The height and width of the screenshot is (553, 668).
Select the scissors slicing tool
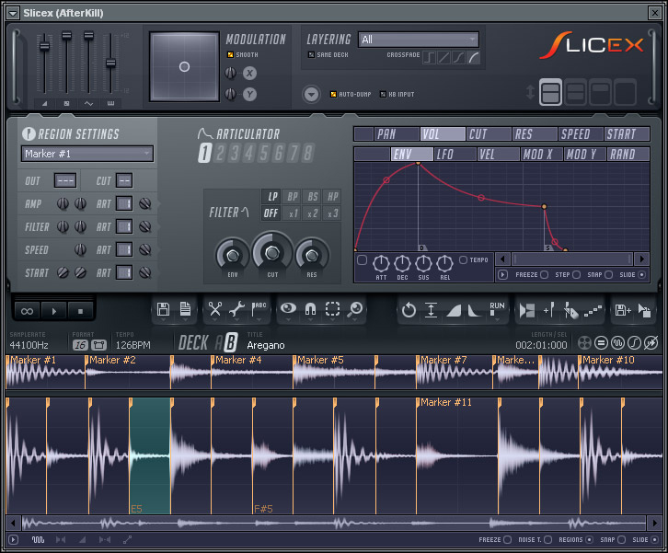215,309
